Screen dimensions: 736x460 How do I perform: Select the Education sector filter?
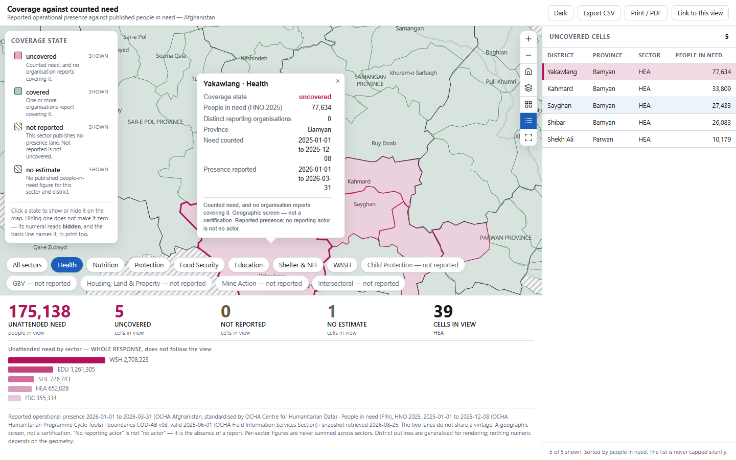coord(248,265)
